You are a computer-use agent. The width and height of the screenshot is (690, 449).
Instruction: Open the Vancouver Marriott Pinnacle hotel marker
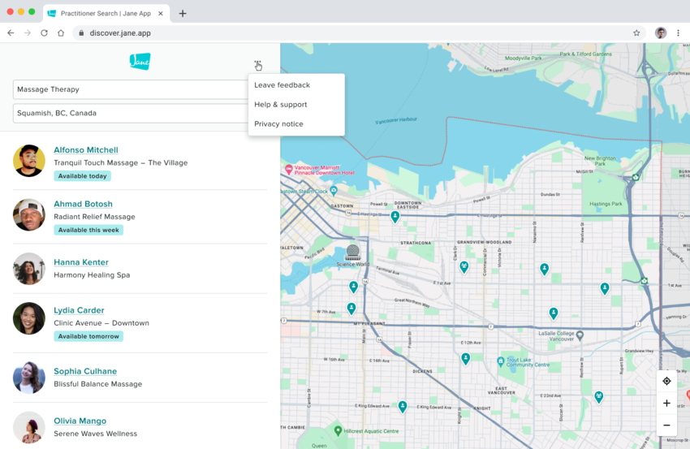pos(288,169)
